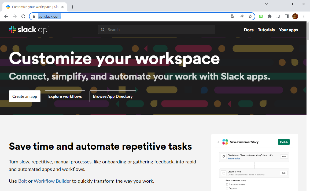Click the green extension icon
Viewport: 310px width, 191px height.
click(x=261, y=16)
